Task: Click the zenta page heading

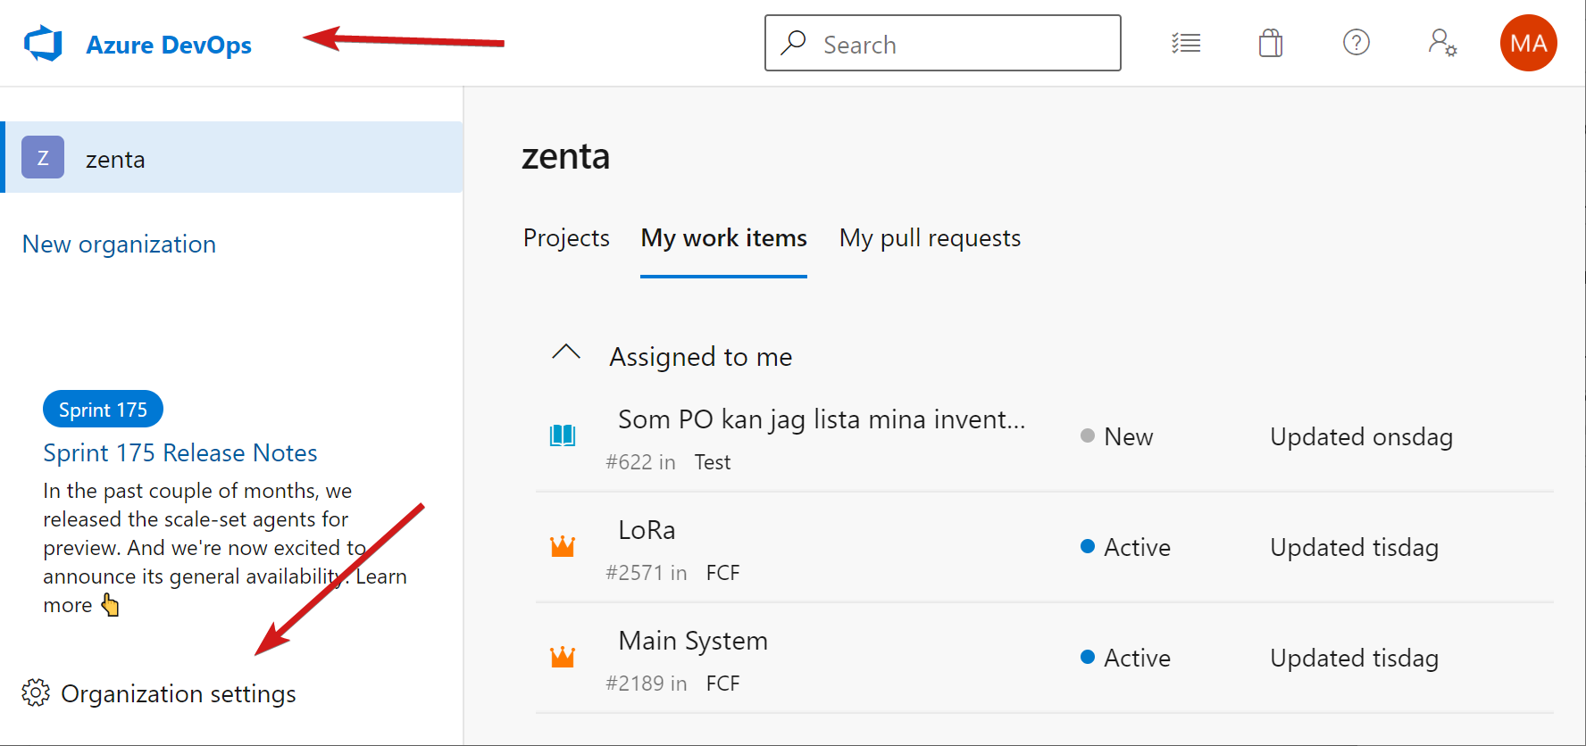Action: click(565, 156)
